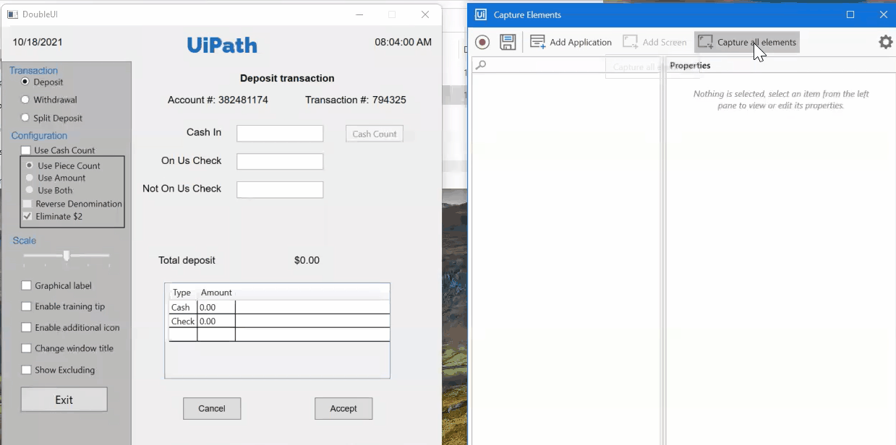This screenshot has width=896, height=445.
Task: Focus the element search field
Action: pos(566,65)
